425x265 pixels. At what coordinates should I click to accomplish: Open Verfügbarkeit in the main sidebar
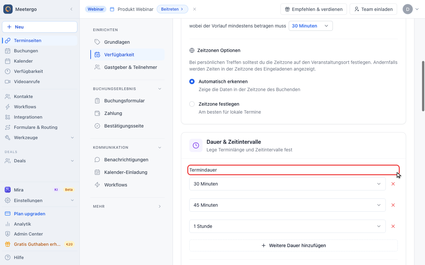pyautogui.click(x=40, y=71)
